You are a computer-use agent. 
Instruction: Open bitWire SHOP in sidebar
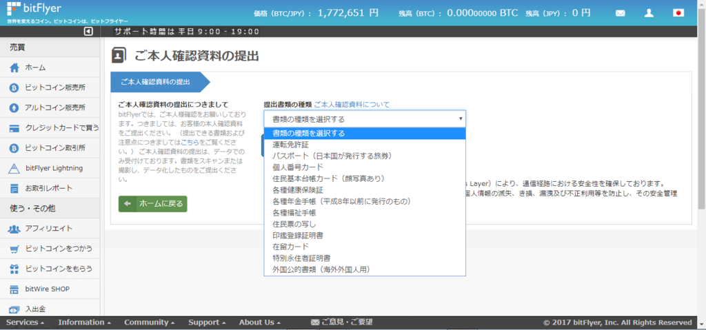(x=50, y=289)
